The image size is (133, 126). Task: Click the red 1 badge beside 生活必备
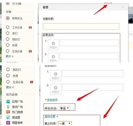tap(31, 82)
